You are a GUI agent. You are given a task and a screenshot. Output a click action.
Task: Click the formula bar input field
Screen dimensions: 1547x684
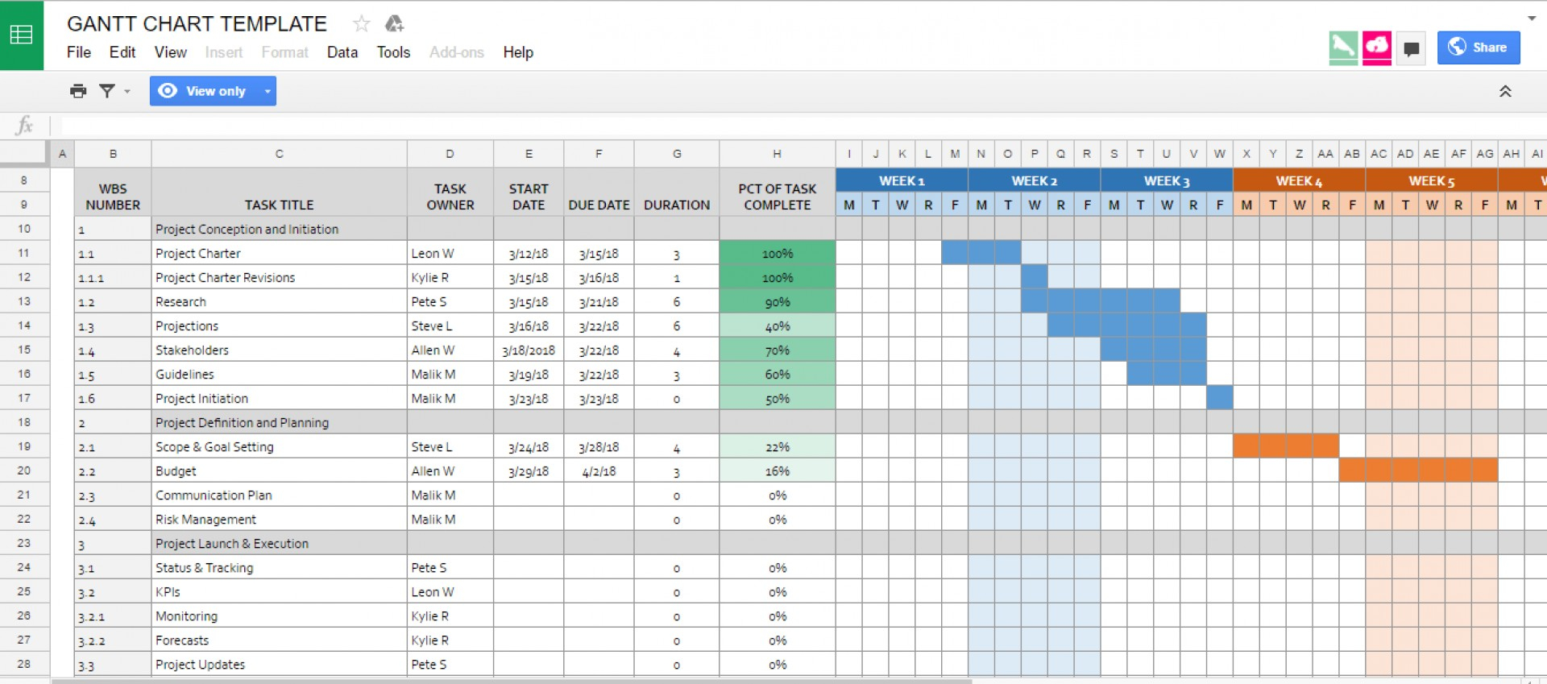(725, 126)
